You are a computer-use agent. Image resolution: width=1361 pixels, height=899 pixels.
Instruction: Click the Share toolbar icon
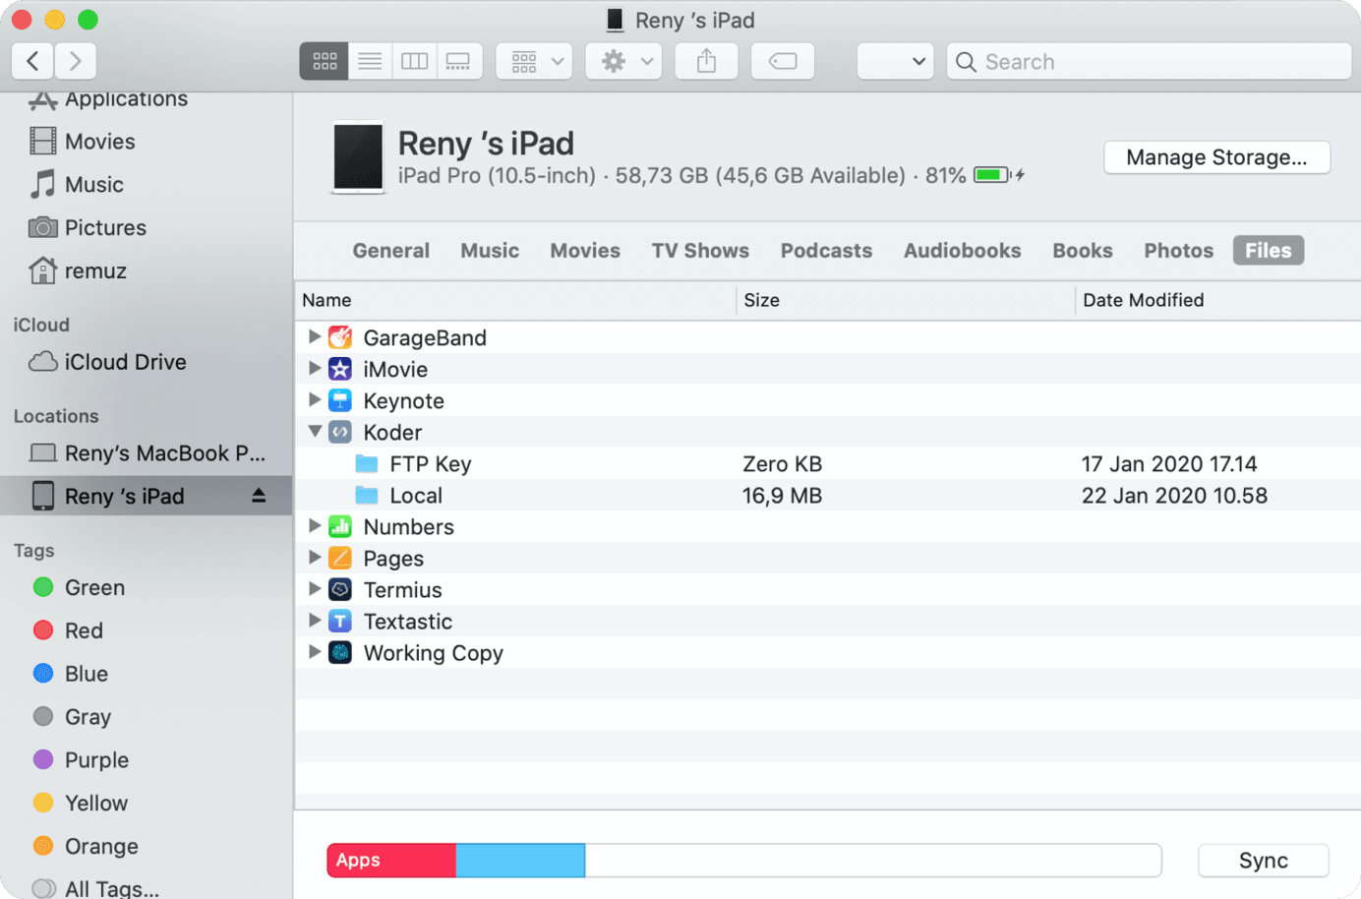click(x=706, y=61)
